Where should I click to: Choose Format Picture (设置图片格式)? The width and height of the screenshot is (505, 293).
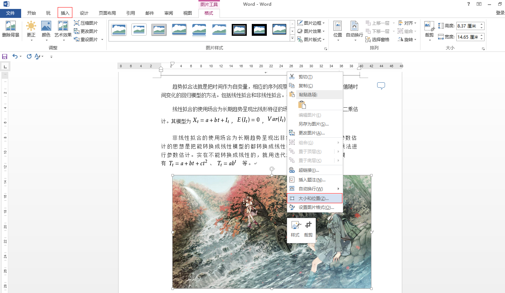coord(315,207)
